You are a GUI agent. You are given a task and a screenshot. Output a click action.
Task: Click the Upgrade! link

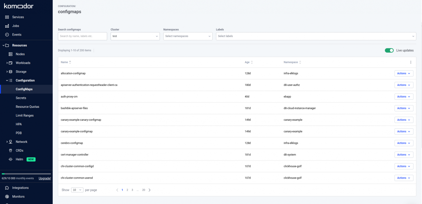pos(45,178)
